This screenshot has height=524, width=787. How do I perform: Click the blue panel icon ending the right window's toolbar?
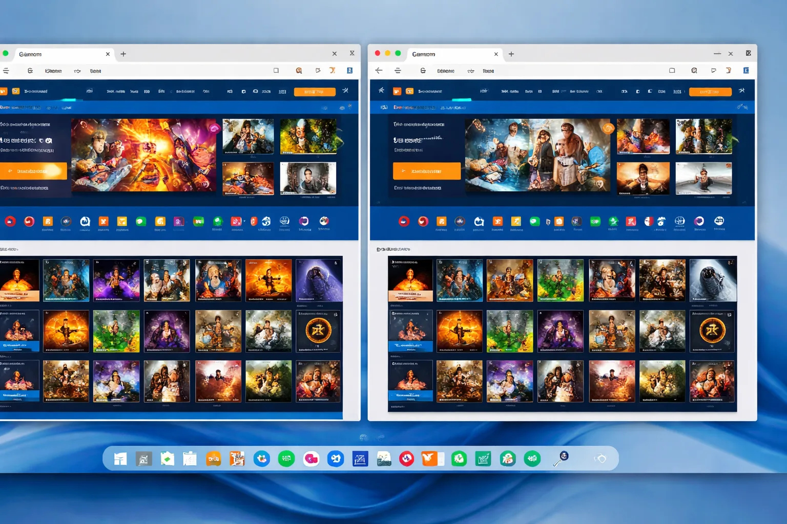[x=746, y=71]
